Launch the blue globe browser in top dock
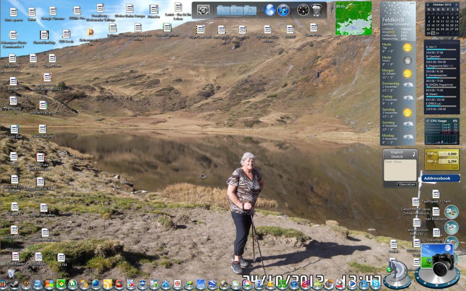The width and height of the screenshot is (466, 291). tap(270, 10)
